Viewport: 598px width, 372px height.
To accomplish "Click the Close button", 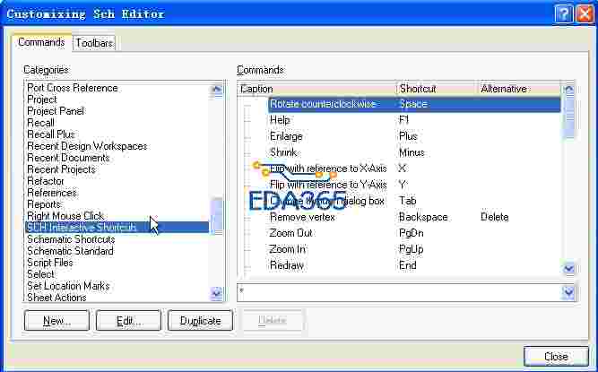I will pyautogui.click(x=556, y=357).
